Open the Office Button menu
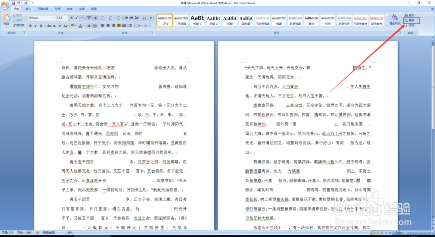The height and width of the screenshot is (237, 435). click(x=5, y=5)
